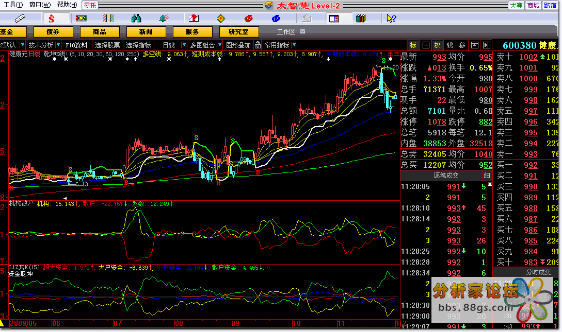Viewport: 562px width, 332px height.
Task: Expand the 常用指标 dropdown arrow
Action: coord(294,45)
